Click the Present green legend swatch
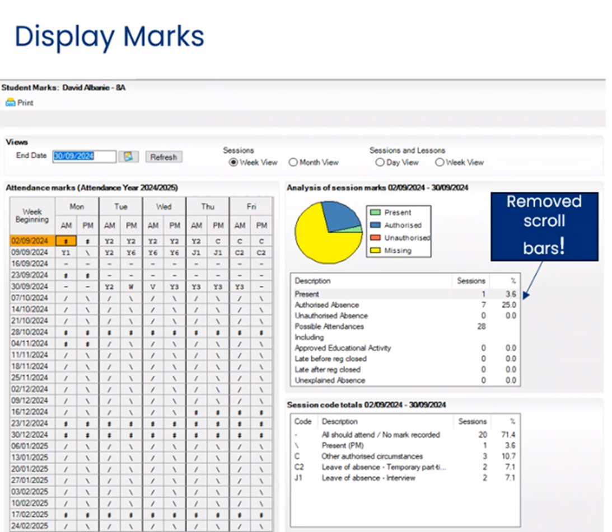The image size is (612, 532). pyautogui.click(x=375, y=213)
